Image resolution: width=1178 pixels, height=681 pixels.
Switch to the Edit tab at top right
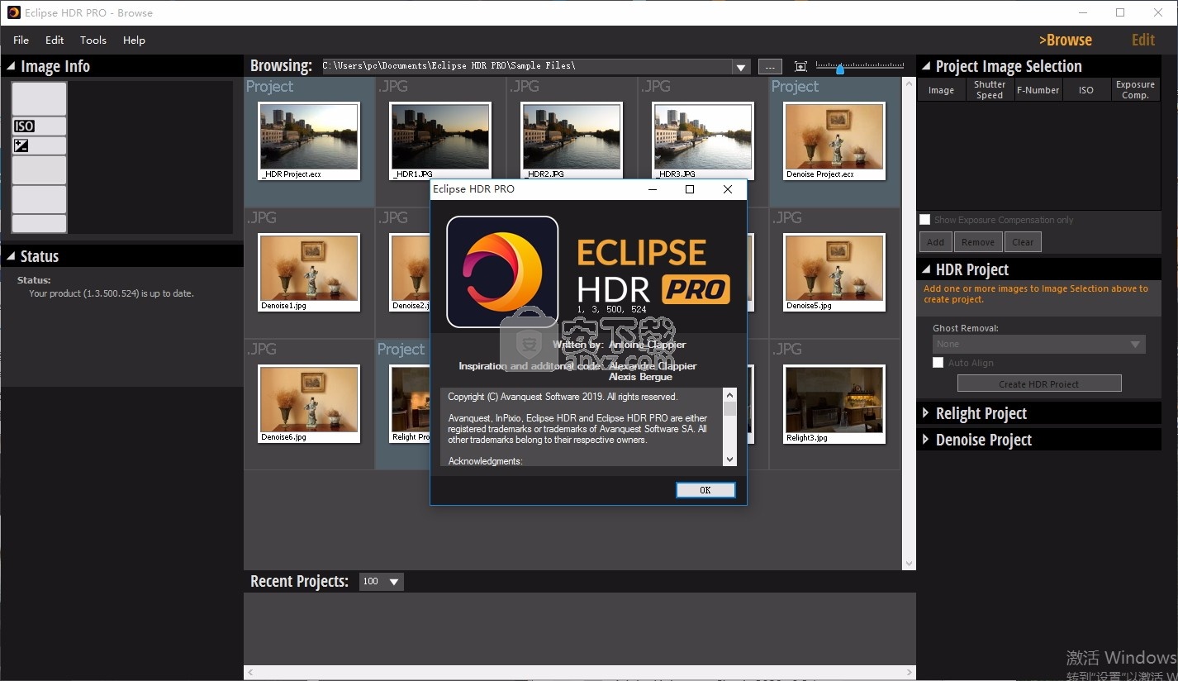pyautogui.click(x=1143, y=40)
